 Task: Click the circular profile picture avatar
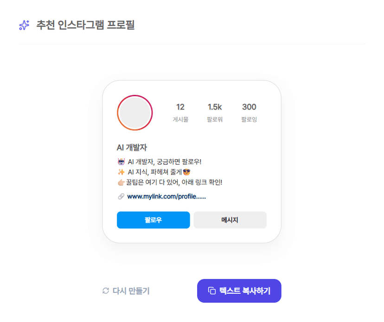pos(135,113)
